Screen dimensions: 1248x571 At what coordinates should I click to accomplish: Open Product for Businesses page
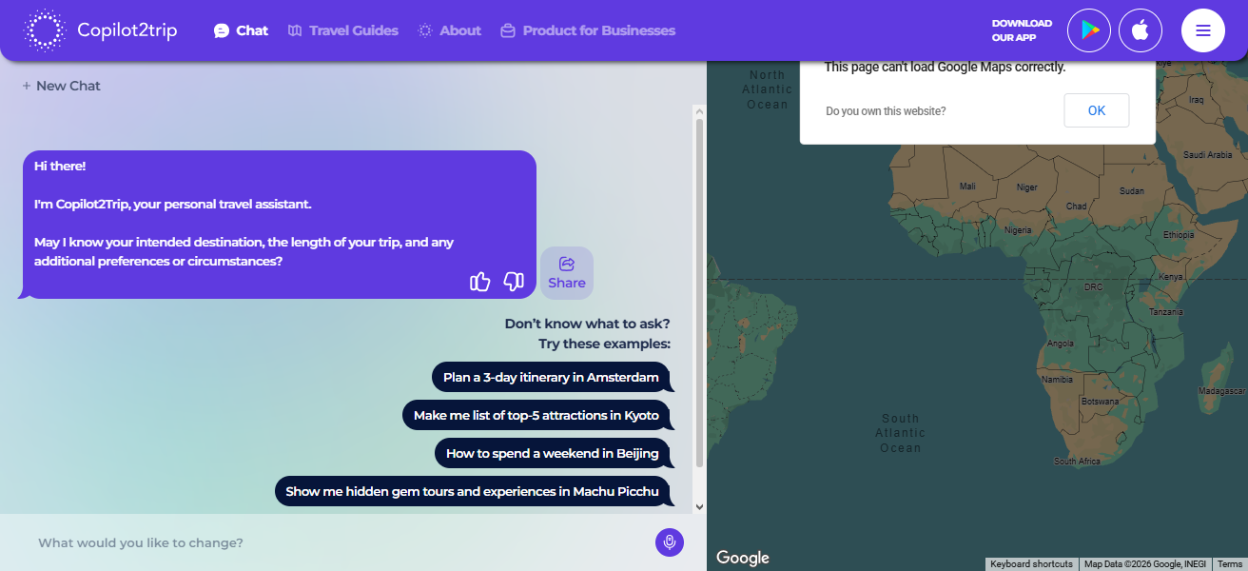[x=588, y=30]
